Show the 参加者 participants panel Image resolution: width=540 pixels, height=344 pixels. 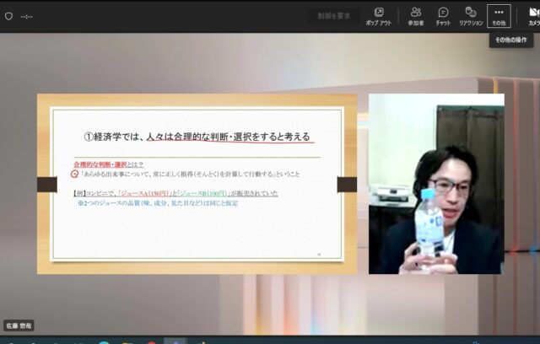tap(416, 16)
